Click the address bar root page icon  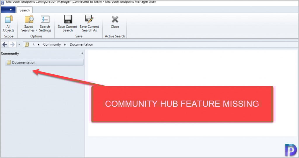pyautogui.click(x=27, y=44)
